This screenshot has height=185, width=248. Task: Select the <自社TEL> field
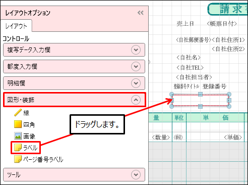click(190, 68)
